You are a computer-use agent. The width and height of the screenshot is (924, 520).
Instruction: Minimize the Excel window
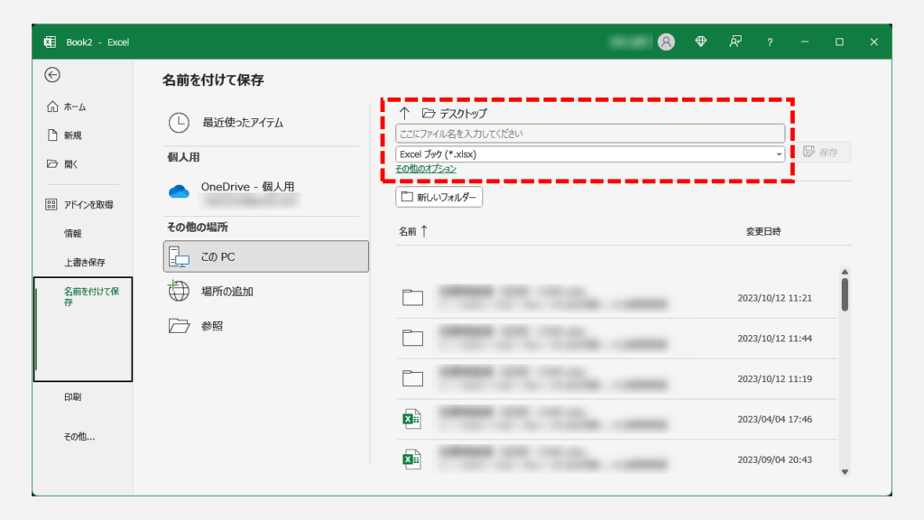[804, 42]
